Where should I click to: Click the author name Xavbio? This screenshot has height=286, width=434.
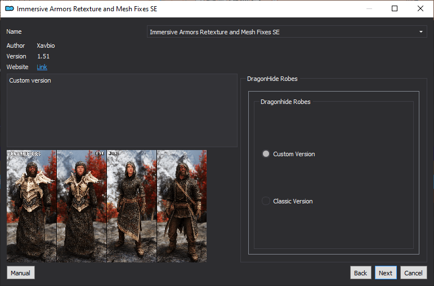point(46,46)
